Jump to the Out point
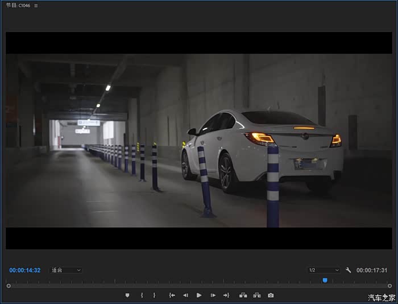Image resolution: width=398 pixels, height=304 pixels. [226, 295]
